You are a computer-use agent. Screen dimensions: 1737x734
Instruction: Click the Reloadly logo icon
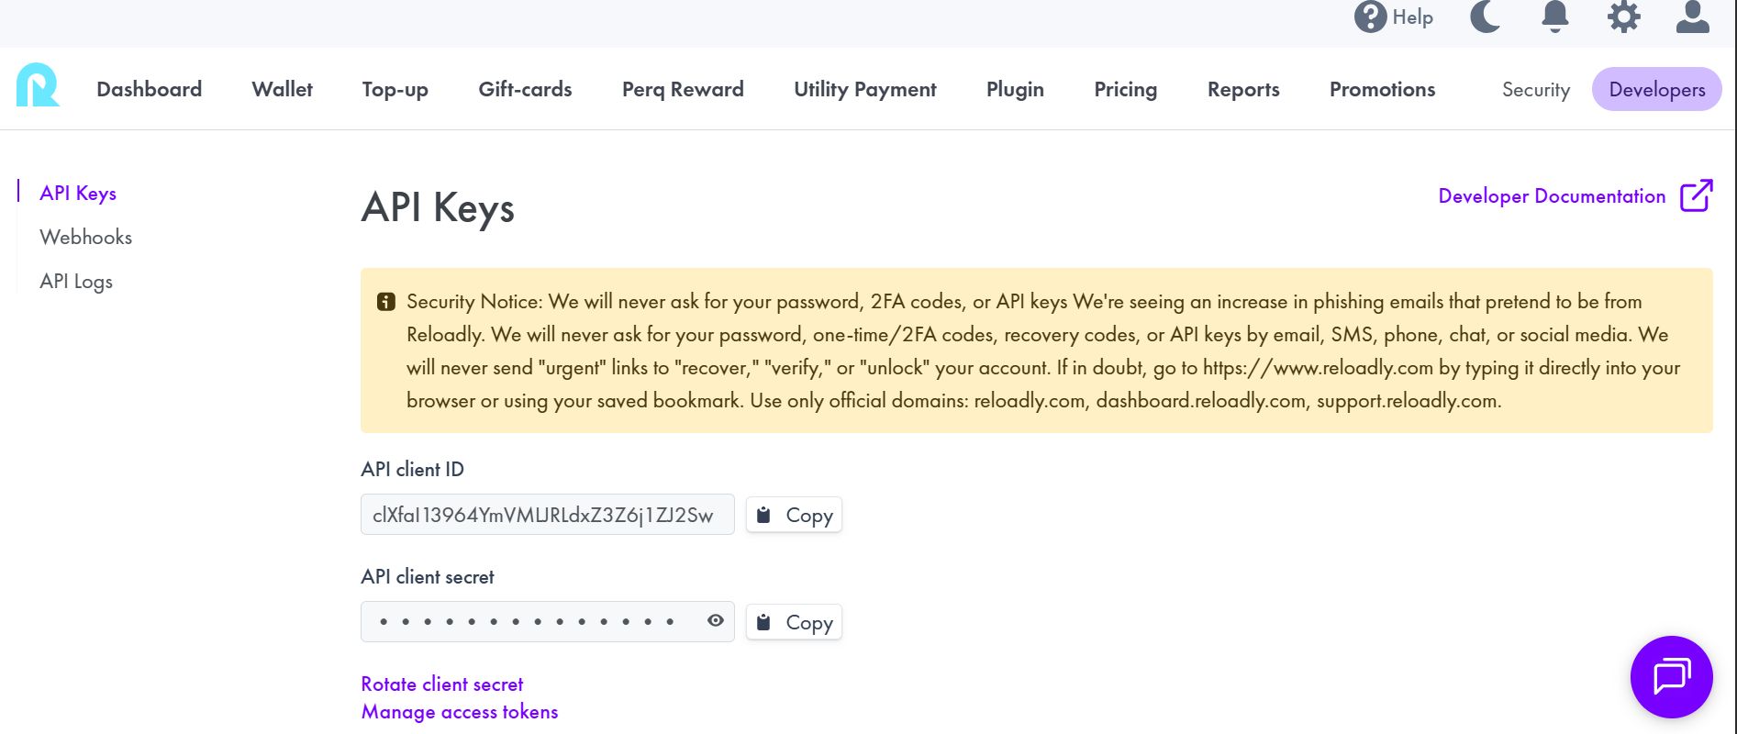pos(38,85)
